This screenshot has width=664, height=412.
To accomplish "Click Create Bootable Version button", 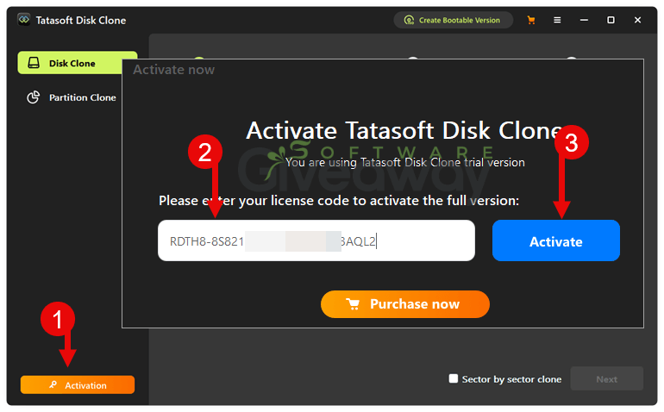I will pos(453,20).
